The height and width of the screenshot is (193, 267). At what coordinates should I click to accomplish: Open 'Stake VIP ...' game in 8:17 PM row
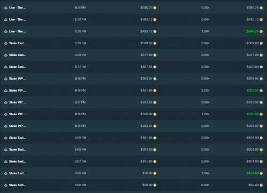[18, 102]
